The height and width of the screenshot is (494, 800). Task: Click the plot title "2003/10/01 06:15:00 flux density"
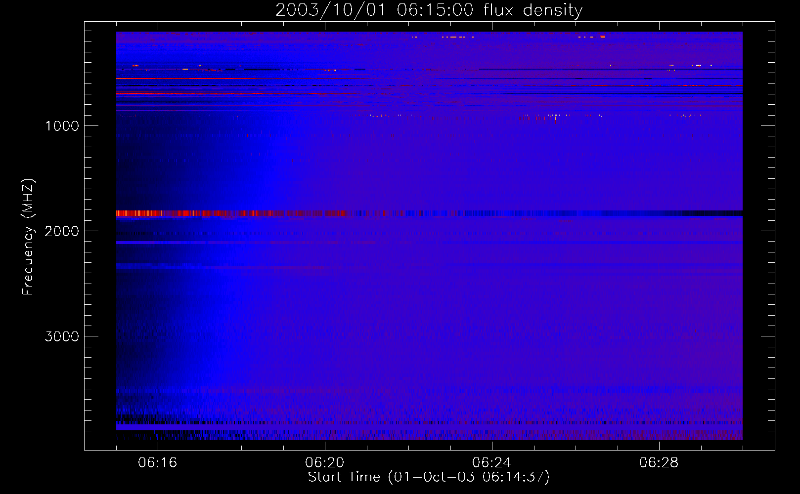pyautogui.click(x=429, y=10)
